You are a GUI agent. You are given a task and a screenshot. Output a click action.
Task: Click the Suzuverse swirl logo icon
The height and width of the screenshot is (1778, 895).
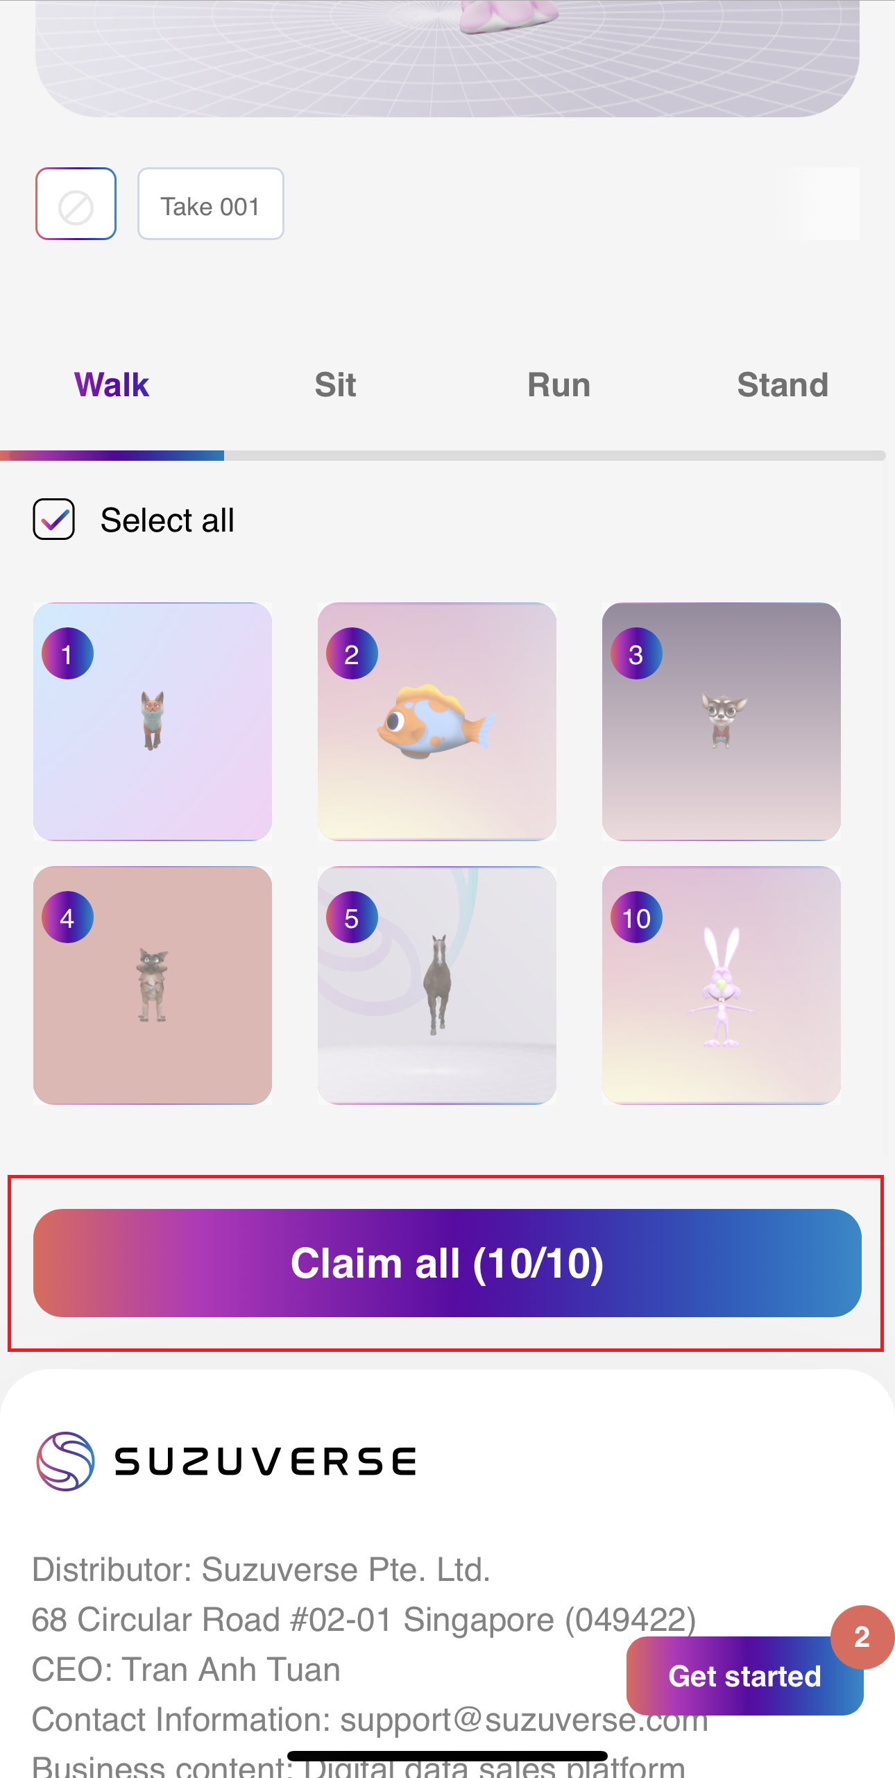tap(65, 1461)
